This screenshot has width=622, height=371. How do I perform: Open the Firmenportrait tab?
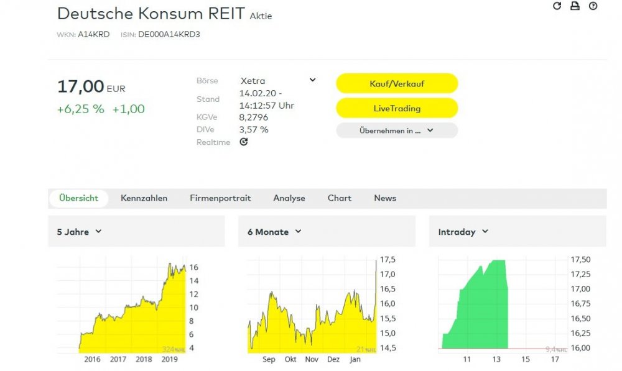[x=220, y=198]
